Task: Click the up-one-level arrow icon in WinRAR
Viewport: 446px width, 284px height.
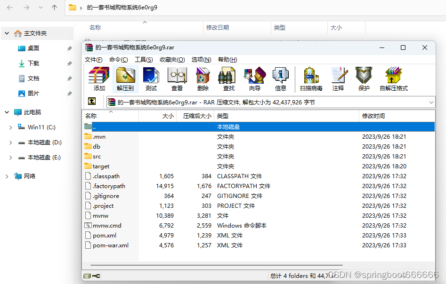Action: coord(92,102)
